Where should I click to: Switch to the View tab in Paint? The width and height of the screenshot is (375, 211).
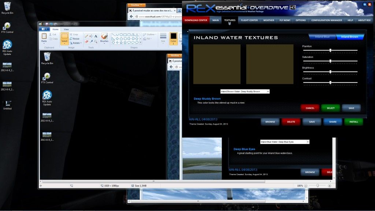[x=66, y=29]
